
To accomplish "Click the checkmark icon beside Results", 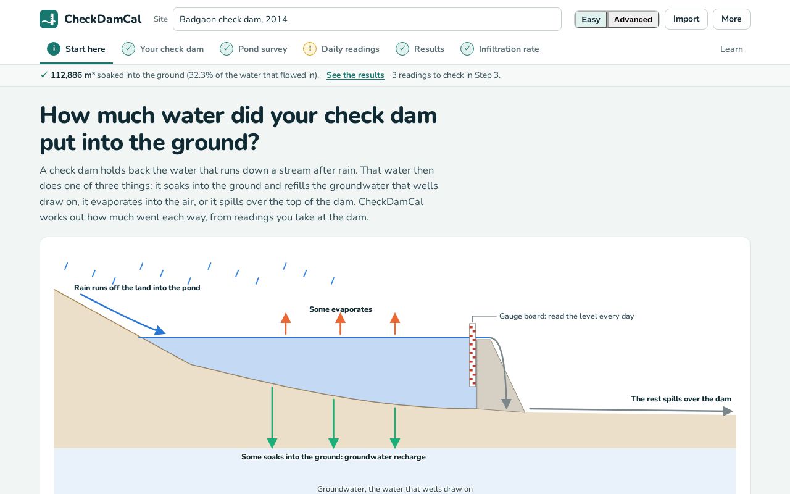I will coord(402,49).
